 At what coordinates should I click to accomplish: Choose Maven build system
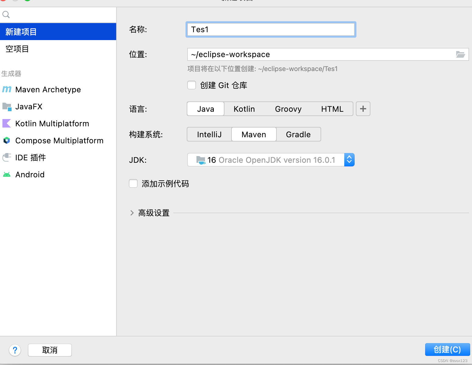tap(254, 134)
